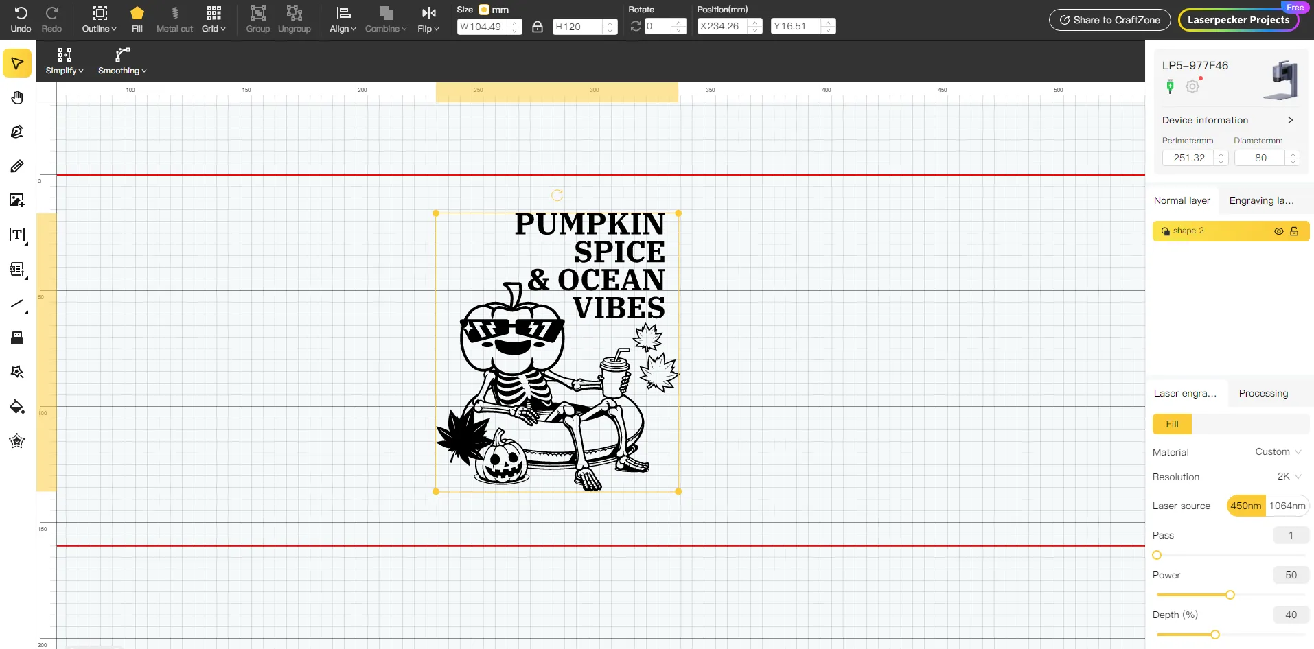Screen dimensions: 1314x649
Task: Select the Text tool
Action: click(x=17, y=235)
